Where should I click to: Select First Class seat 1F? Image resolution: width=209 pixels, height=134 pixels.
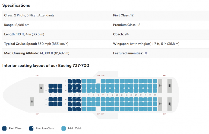click(51, 86)
